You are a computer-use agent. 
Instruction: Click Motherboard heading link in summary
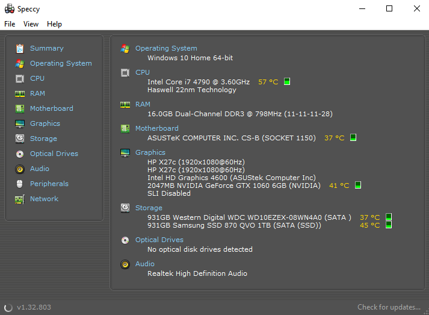(x=157, y=128)
